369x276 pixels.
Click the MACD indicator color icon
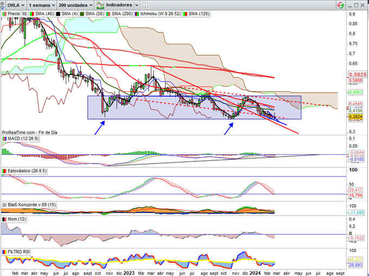4,140
